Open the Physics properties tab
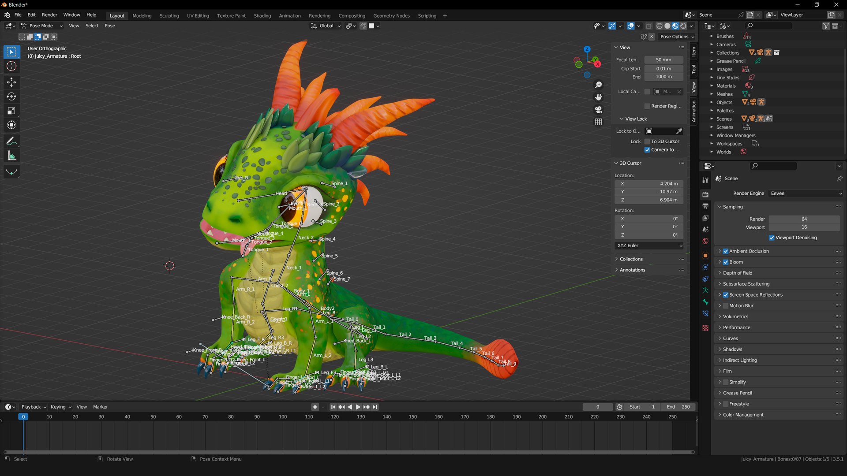The image size is (847, 476). [x=705, y=267]
